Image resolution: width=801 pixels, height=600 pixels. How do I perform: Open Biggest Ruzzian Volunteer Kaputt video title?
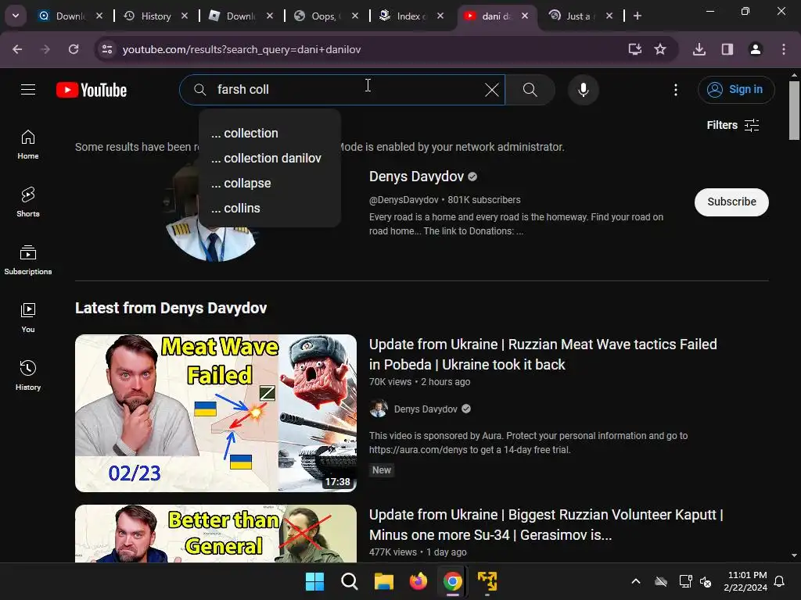tap(546, 525)
